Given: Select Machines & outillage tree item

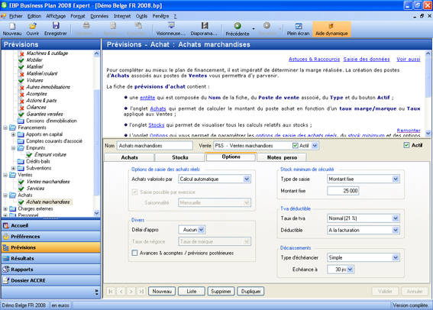Looking at the screenshot, I should (x=47, y=53).
